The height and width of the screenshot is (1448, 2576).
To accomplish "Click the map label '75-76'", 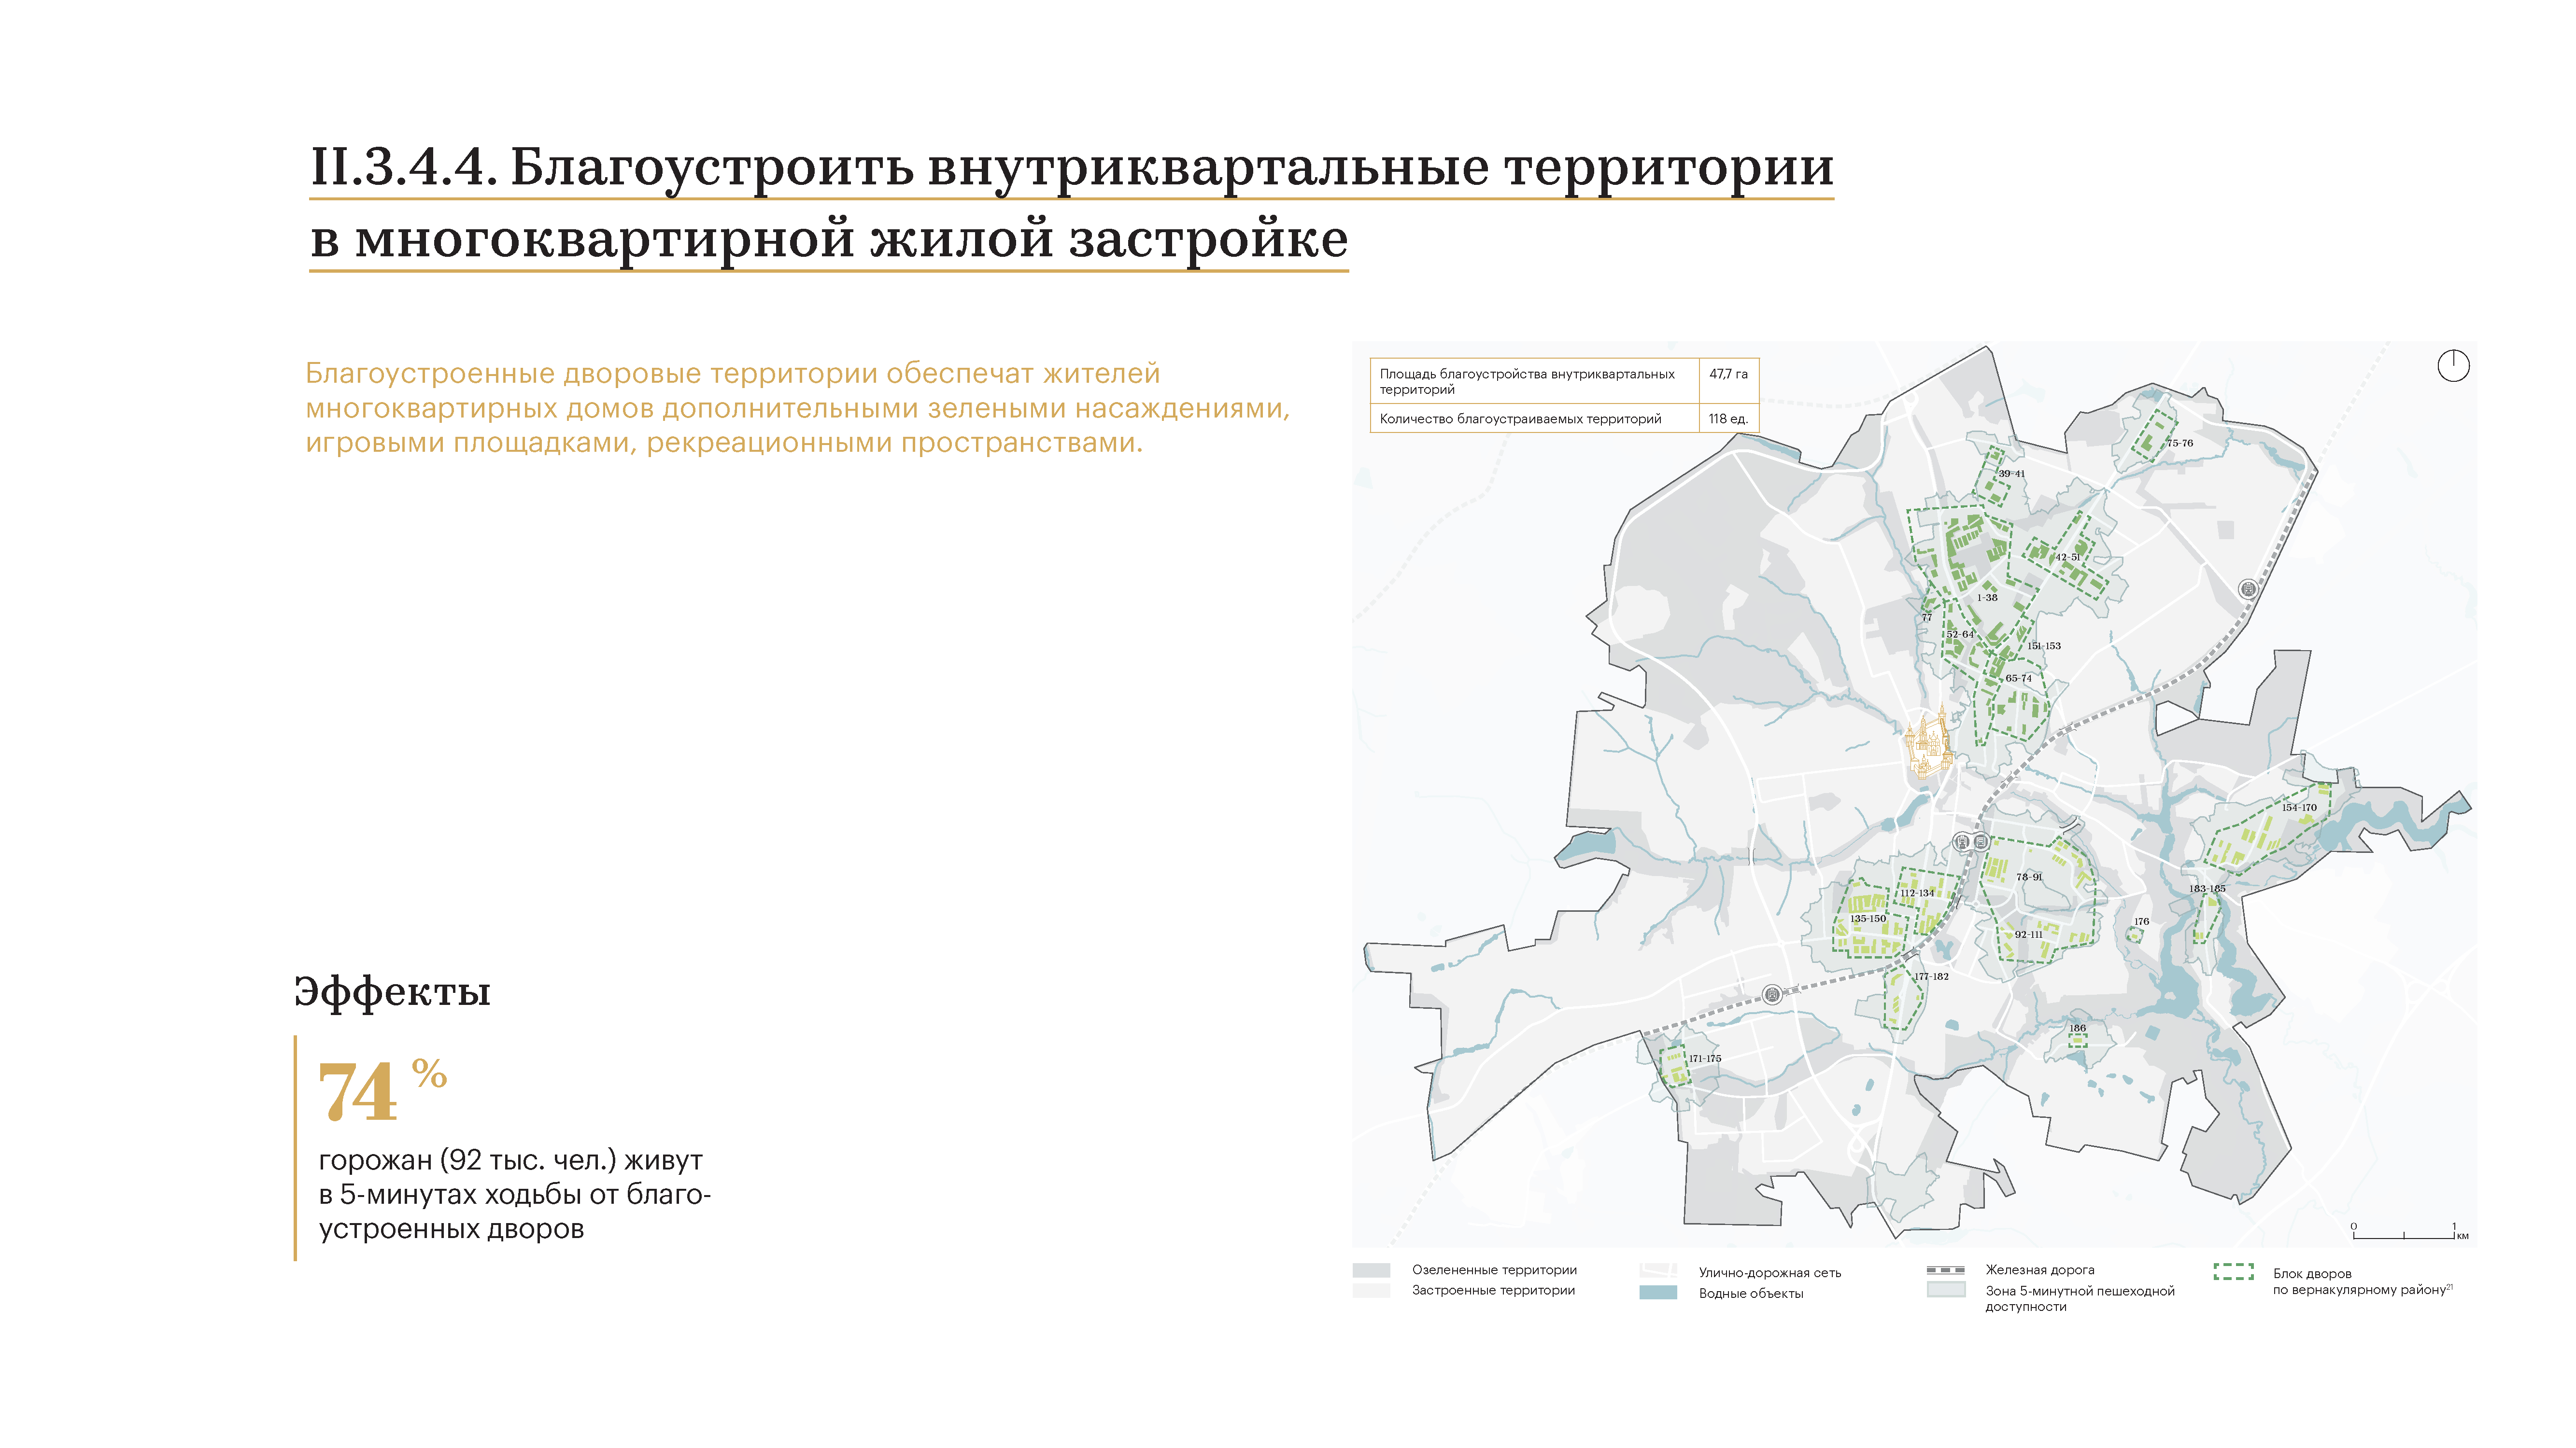I will [x=2180, y=443].
